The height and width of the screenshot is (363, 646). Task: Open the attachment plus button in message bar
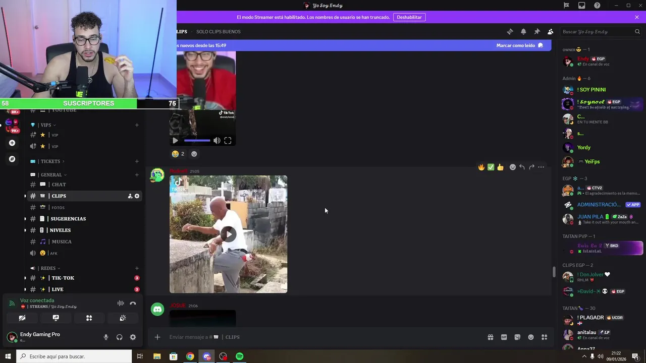coord(157,337)
